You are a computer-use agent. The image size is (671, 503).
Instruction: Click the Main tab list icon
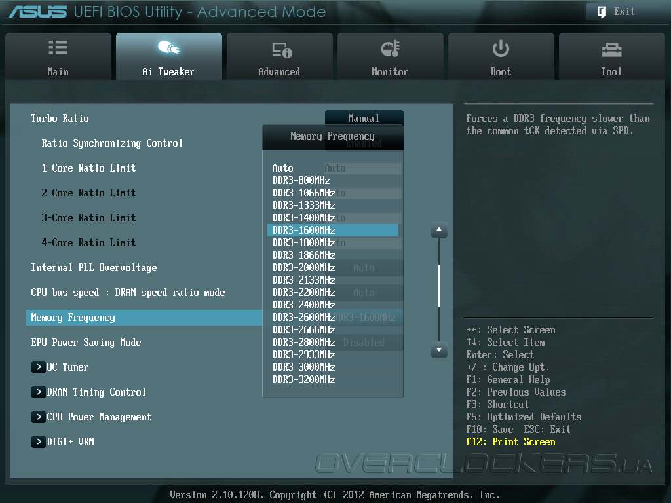coord(58,47)
